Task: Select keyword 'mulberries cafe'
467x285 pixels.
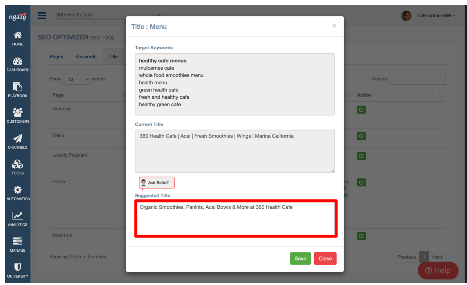Action: pyautogui.click(x=156, y=68)
